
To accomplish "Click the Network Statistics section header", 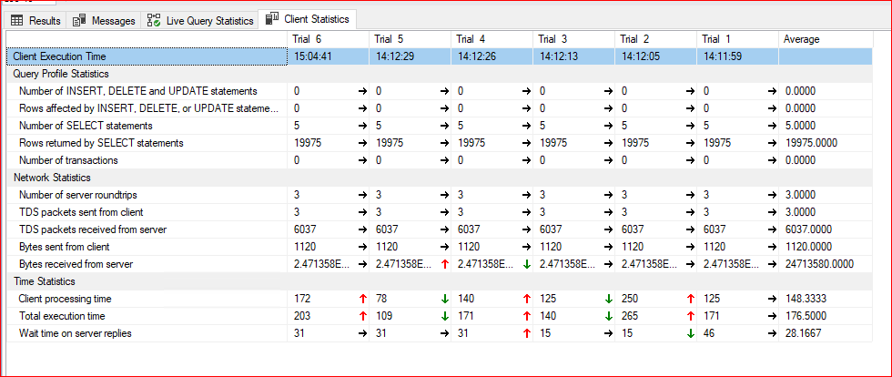I will tap(54, 178).
